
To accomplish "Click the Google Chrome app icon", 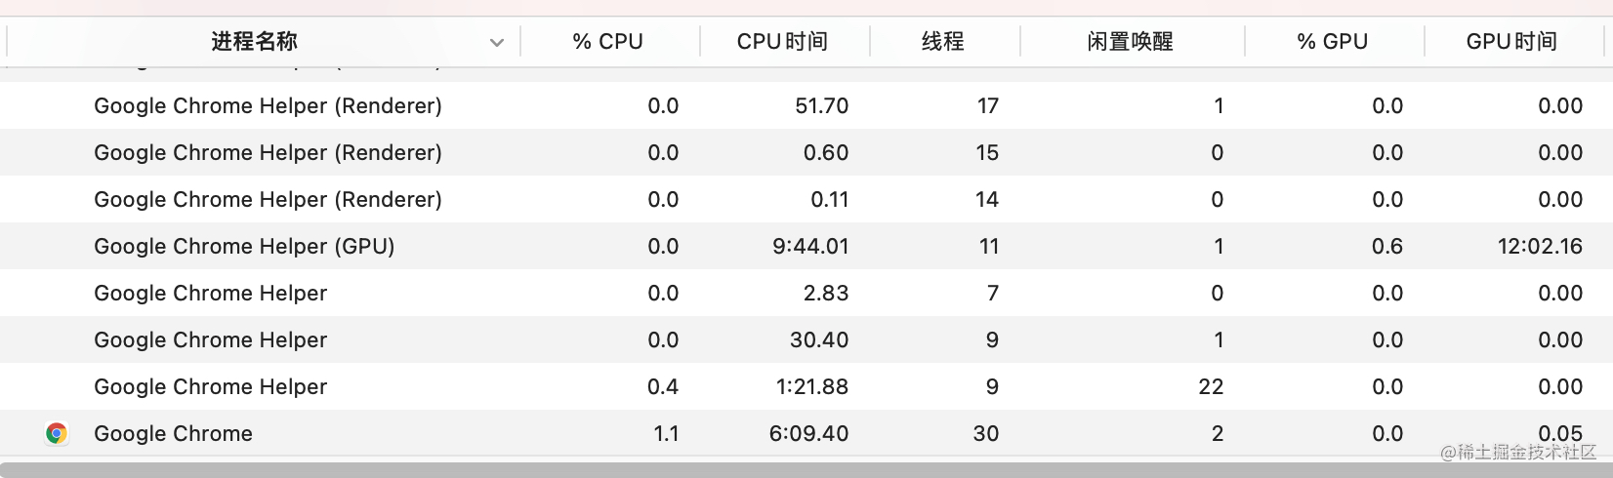I will click(57, 433).
